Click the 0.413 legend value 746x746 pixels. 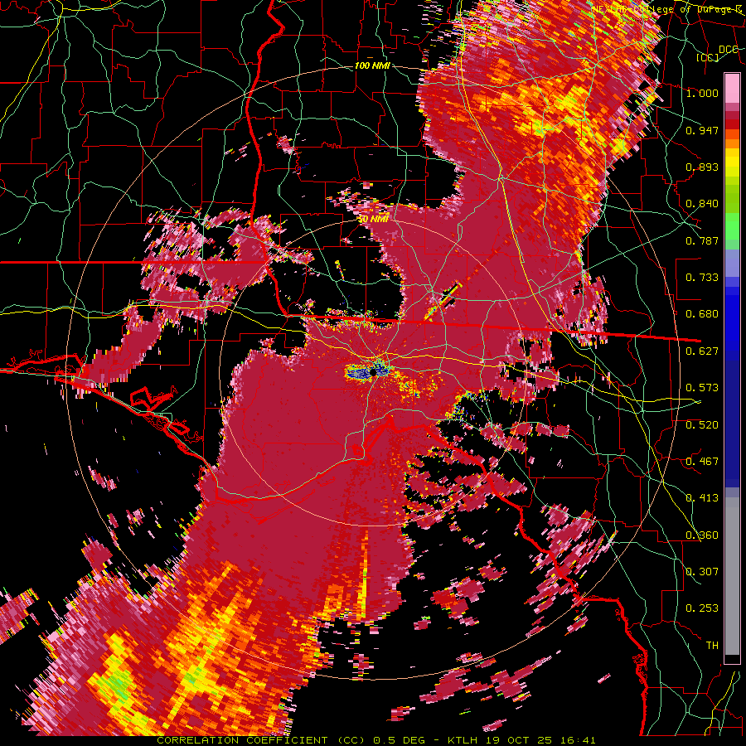click(702, 498)
